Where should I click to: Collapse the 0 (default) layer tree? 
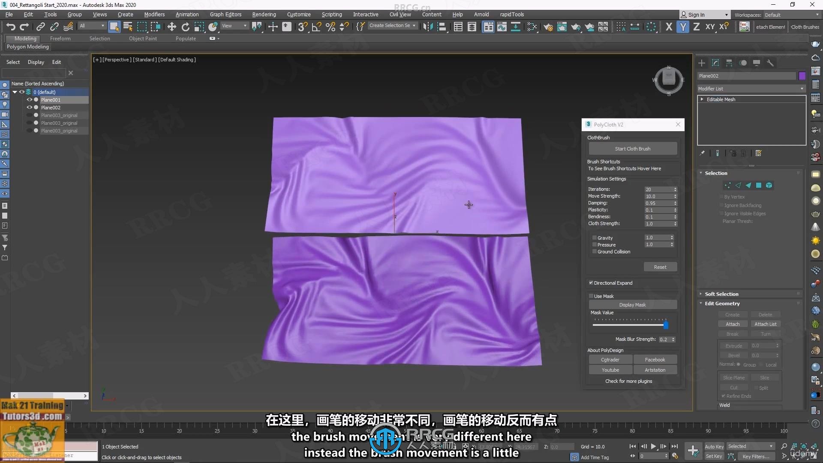coord(15,92)
